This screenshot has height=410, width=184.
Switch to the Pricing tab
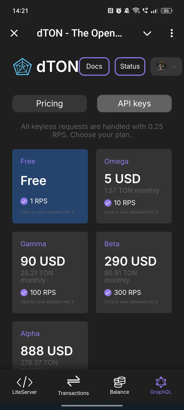tap(50, 104)
